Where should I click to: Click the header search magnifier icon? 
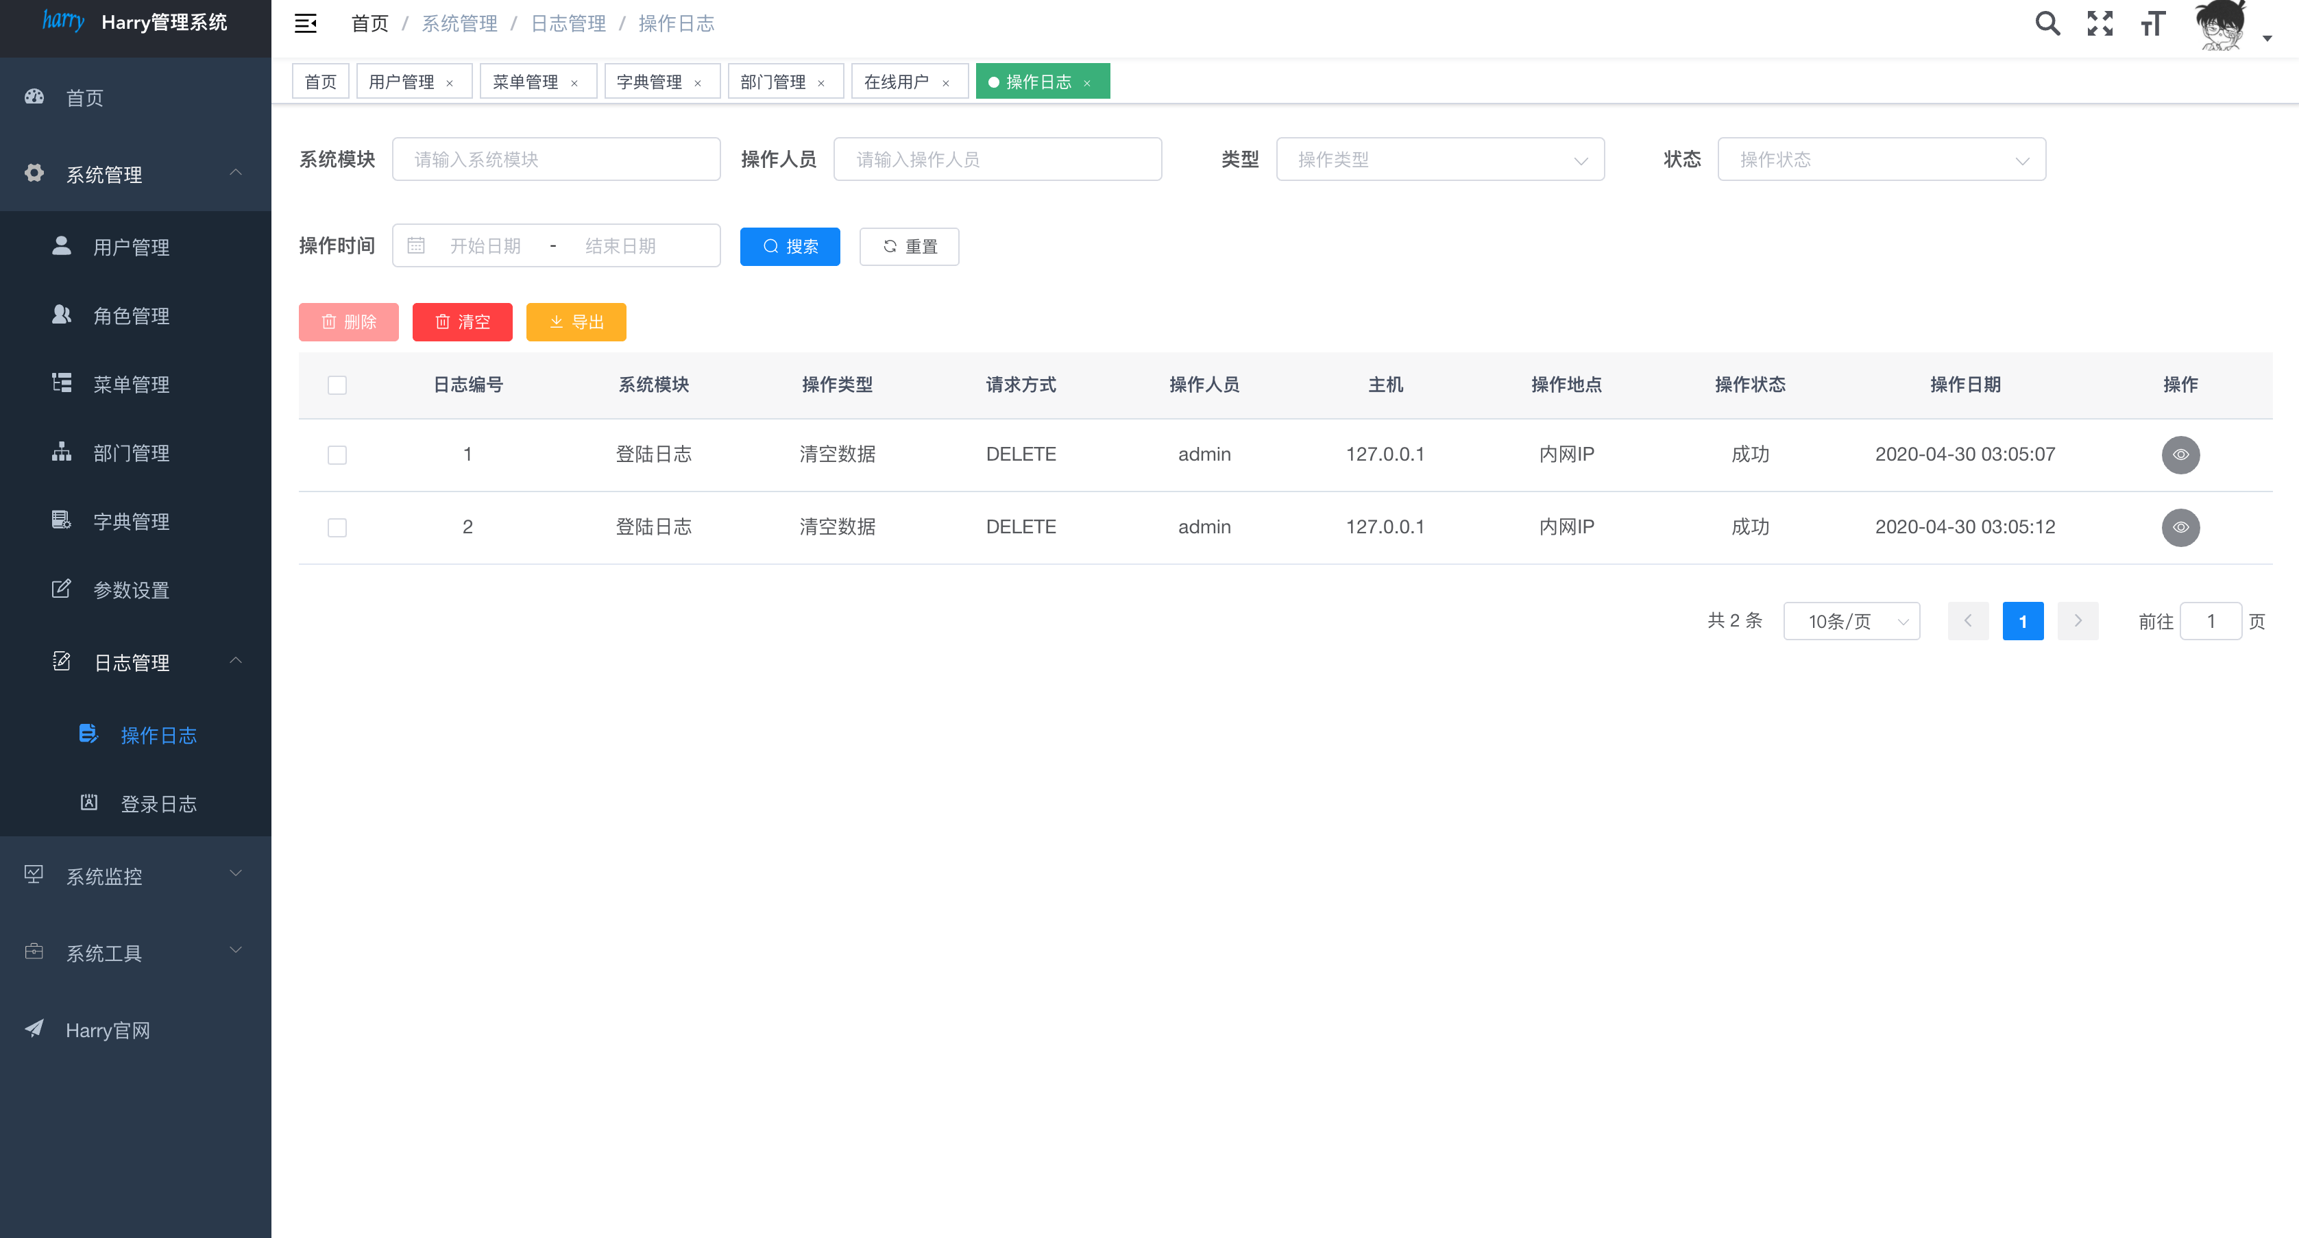pyautogui.click(x=2047, y=23)
